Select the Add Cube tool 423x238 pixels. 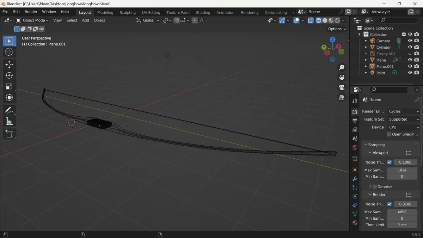(x=10, y=134)
